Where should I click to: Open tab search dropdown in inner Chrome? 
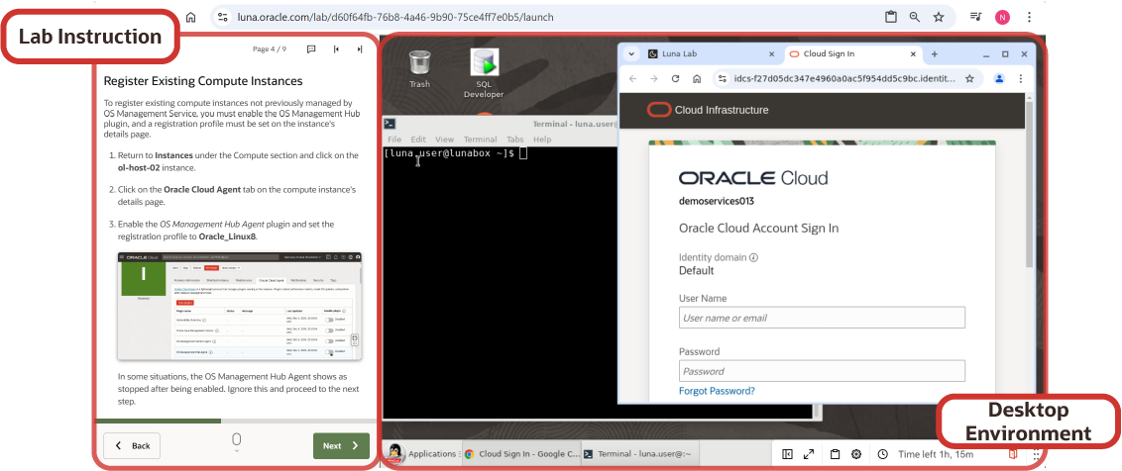click(x=631, y=53)
